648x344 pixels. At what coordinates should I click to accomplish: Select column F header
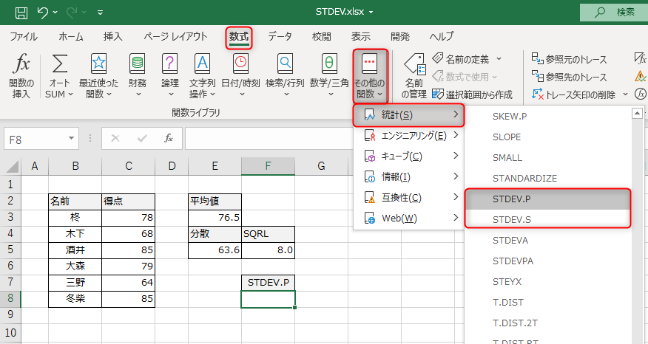pos(269,166)
